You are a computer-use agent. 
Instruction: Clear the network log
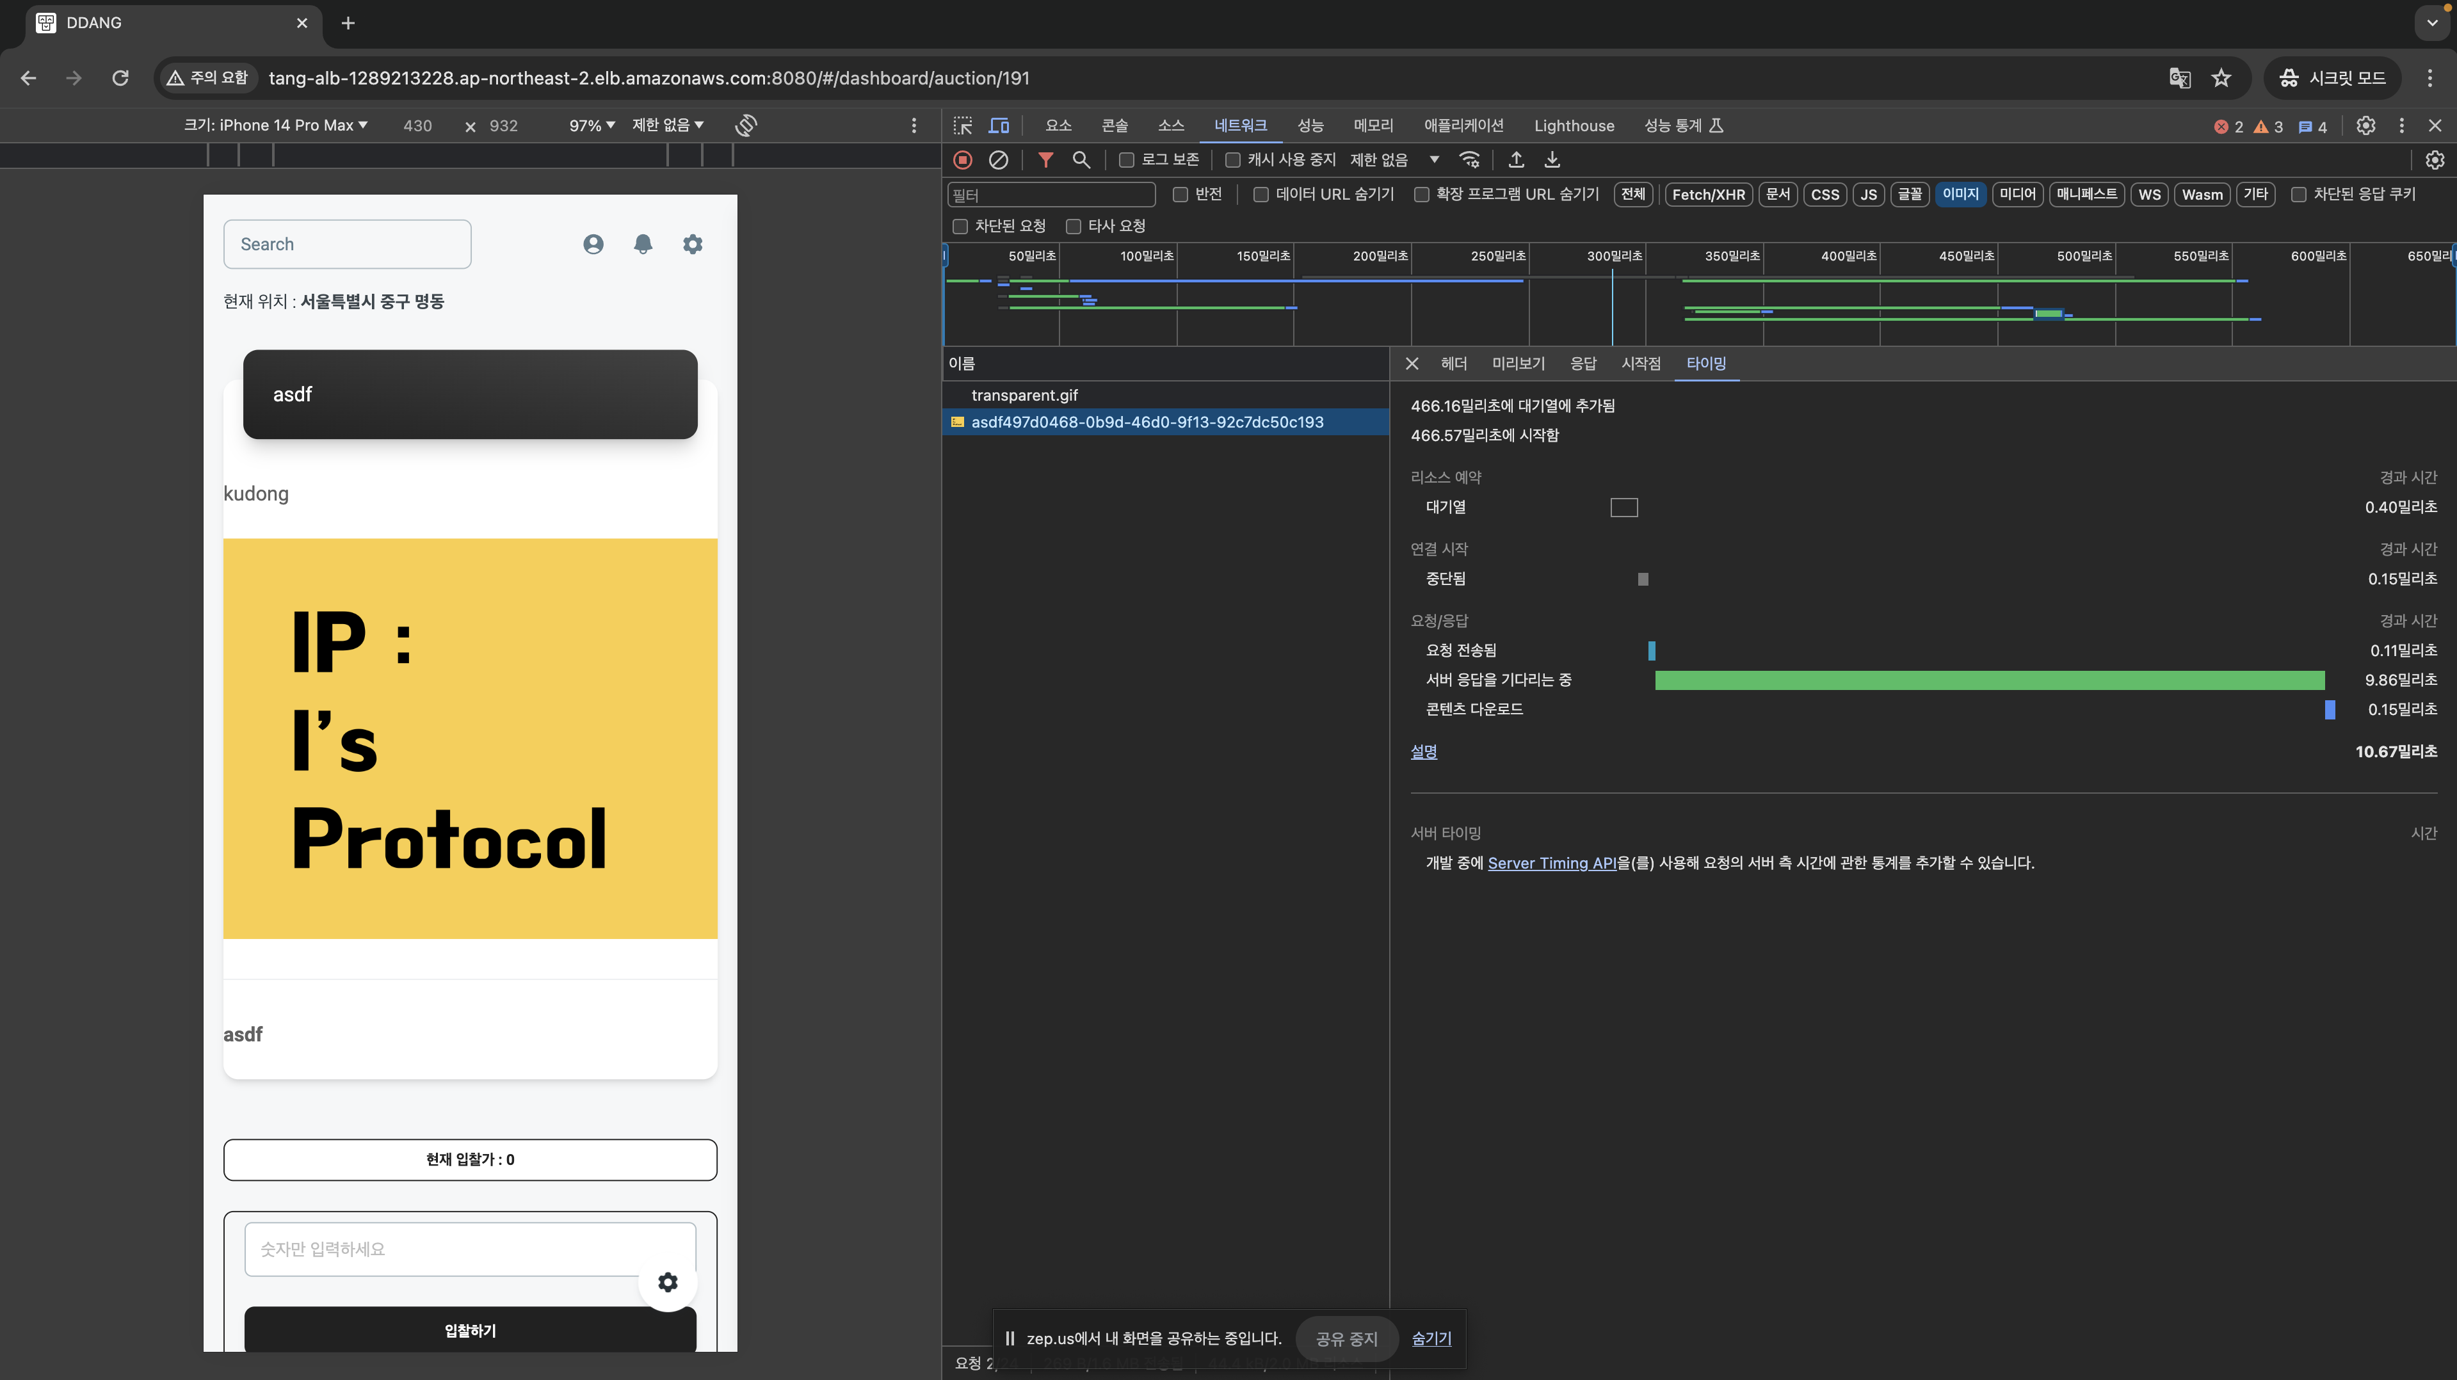pyautogui.click(x=997, y=160)
